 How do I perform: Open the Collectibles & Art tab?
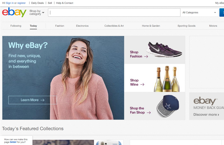pyautogui.click(x=114, y=26)
